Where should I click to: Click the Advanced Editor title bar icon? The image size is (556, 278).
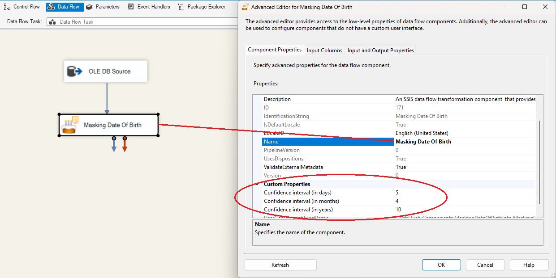point(245,7)
